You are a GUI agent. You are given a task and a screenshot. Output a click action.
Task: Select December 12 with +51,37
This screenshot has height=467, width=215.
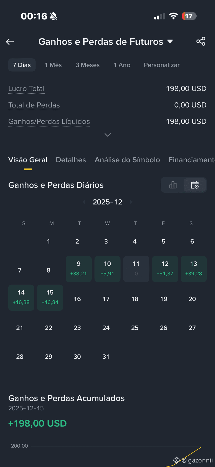click(x=165, y=269)
